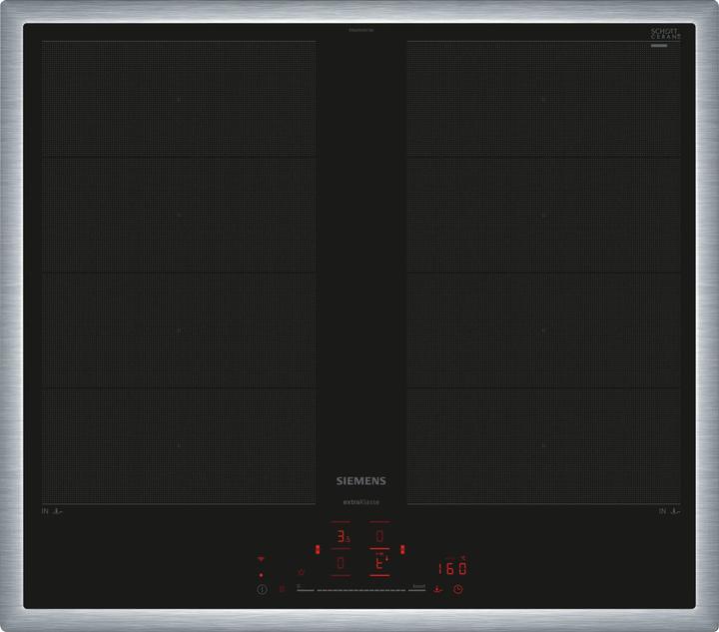Image resolution: width=719 pixels, height=632 pixels.
Task: Touch the right IN induction symbol
Action: pyautogui.click(x=668, y=511)
